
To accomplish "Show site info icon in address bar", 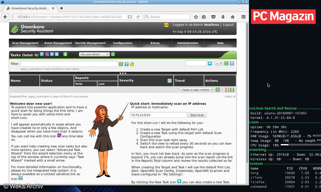I will (13, 17).
